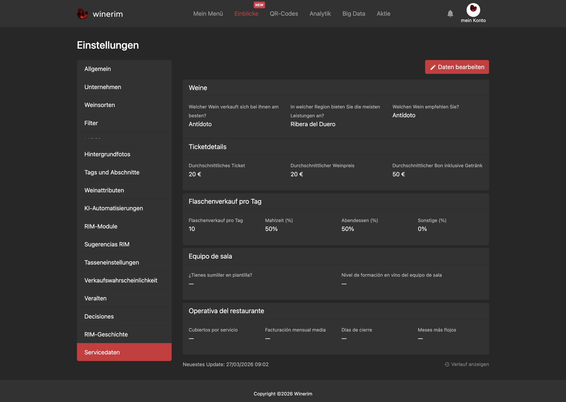Click the Cubiertos por servicio label

(x=213, y=330)
